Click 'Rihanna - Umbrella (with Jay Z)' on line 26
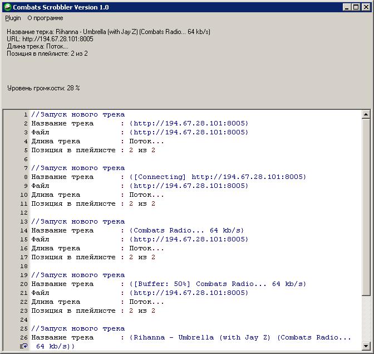374x354 pixels. (202, 337)
